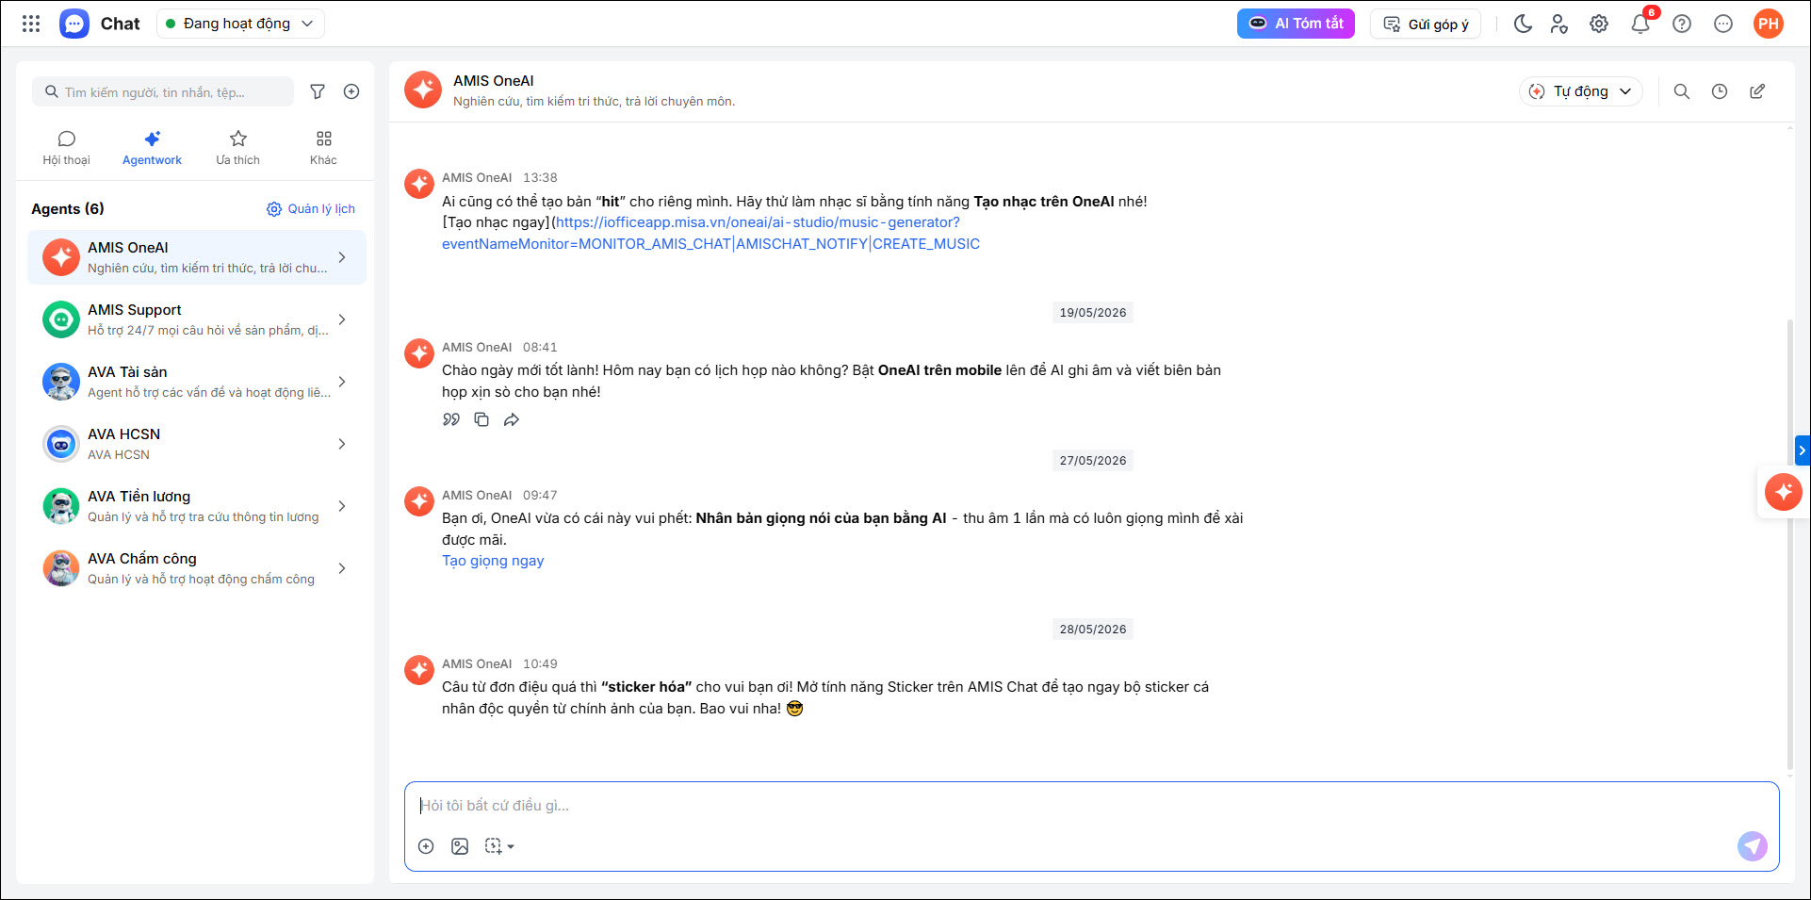Click the Tạo giọng ngay link
This screenshot has height=900, width=1811.
coord(493,561)
